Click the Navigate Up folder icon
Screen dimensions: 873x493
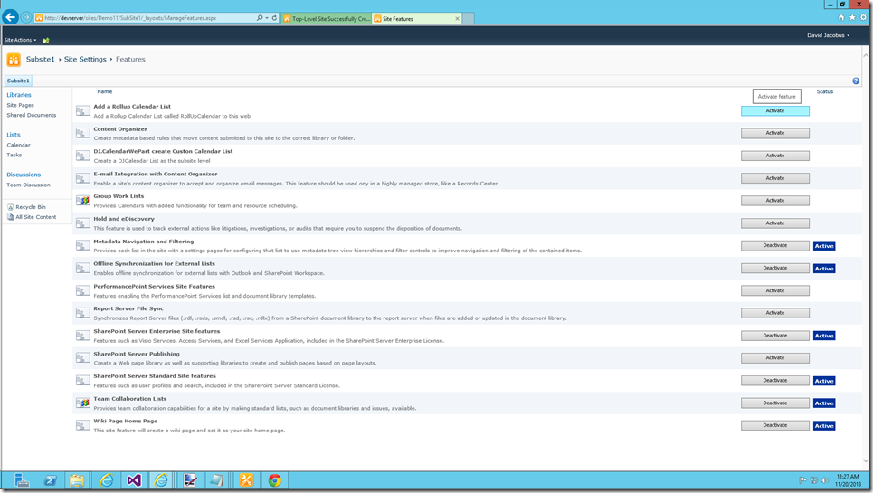point(45,40)
